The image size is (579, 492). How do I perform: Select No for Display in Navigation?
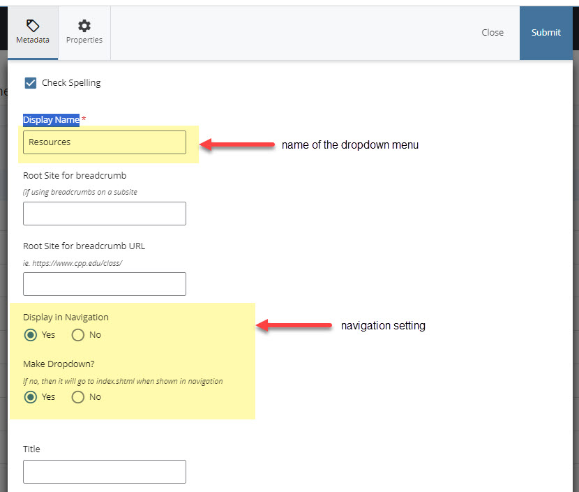pos(78,335)
